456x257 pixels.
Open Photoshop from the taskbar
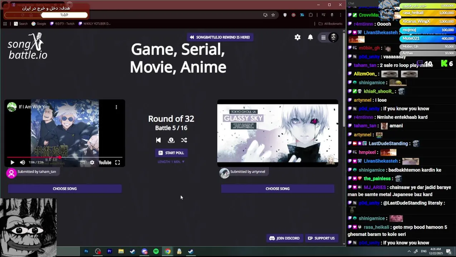[x=86, y=251]
